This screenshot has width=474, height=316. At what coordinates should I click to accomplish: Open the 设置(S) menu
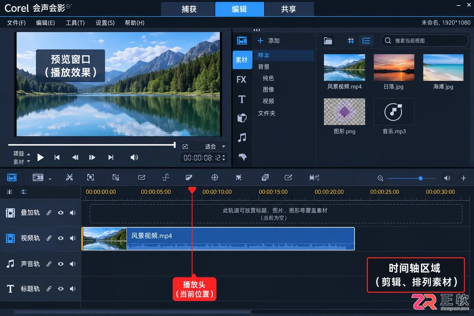tap(105, 23)
